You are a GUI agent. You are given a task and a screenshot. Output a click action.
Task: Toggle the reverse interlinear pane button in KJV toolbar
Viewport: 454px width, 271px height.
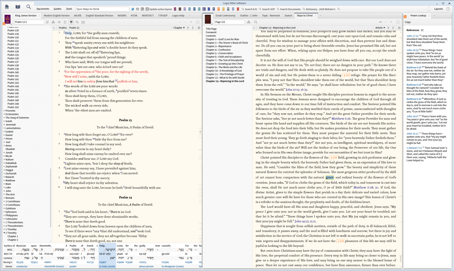click(71, 22)
